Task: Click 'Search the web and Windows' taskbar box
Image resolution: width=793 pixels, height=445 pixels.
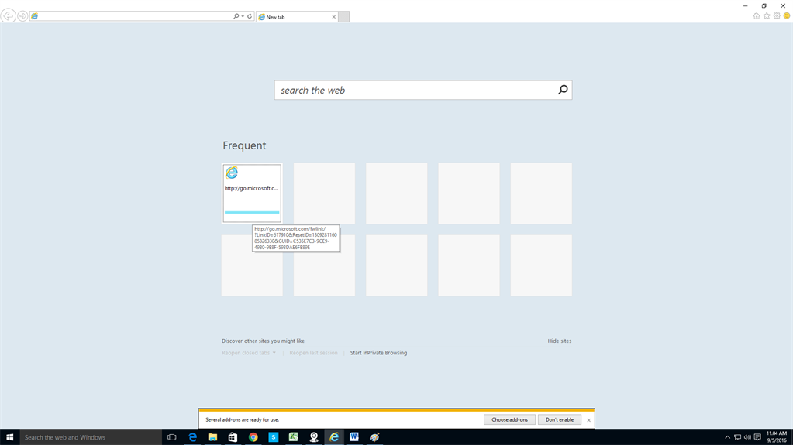Action: (91, 437)
